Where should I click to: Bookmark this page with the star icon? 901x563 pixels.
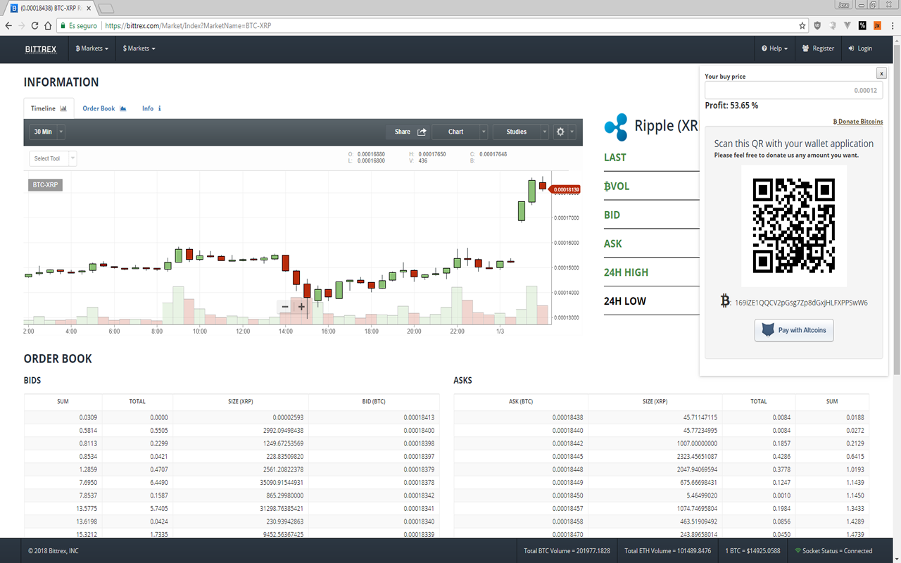pyautogui.click(x=802, y=25)
